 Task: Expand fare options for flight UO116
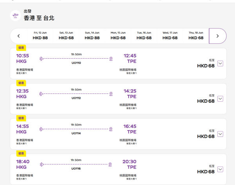tap(220, 169)
